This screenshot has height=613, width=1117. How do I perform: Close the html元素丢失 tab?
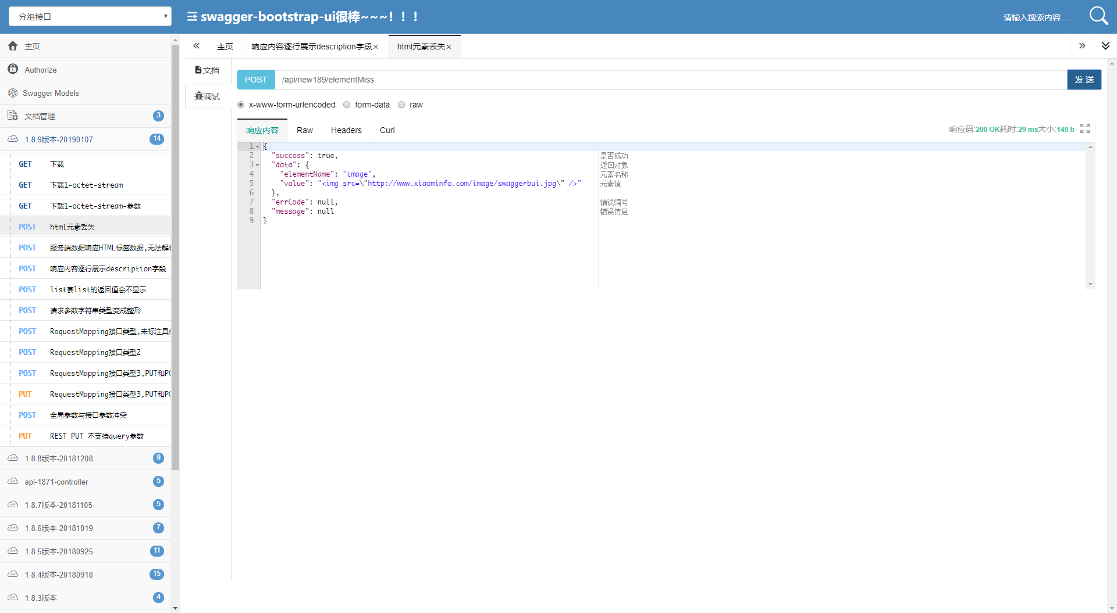449,47
